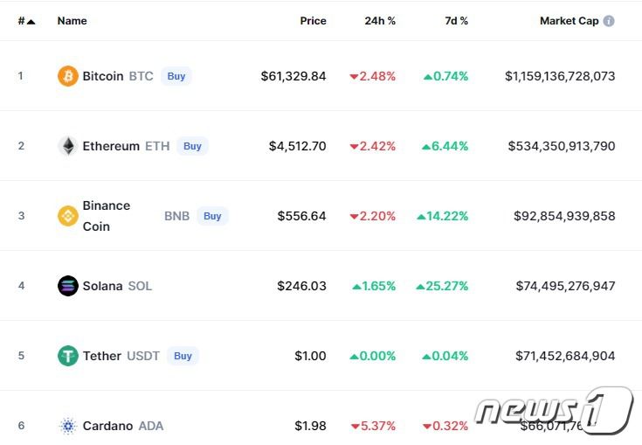The image size is (642, 445).
Task: Click Bitcoin's market cap value
Action: coord(560,76)
